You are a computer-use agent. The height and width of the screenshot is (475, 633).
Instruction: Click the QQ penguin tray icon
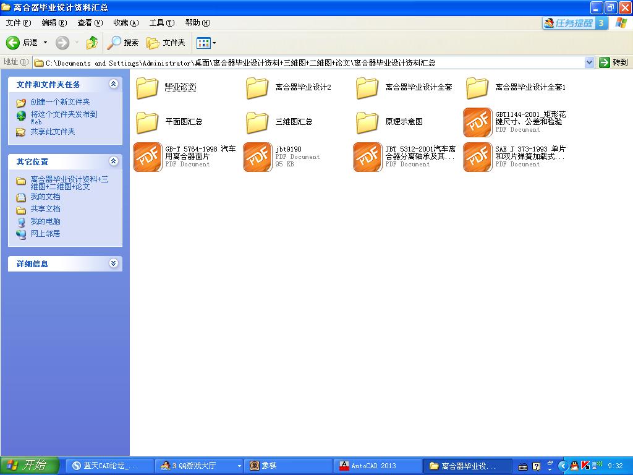point(574,466)
